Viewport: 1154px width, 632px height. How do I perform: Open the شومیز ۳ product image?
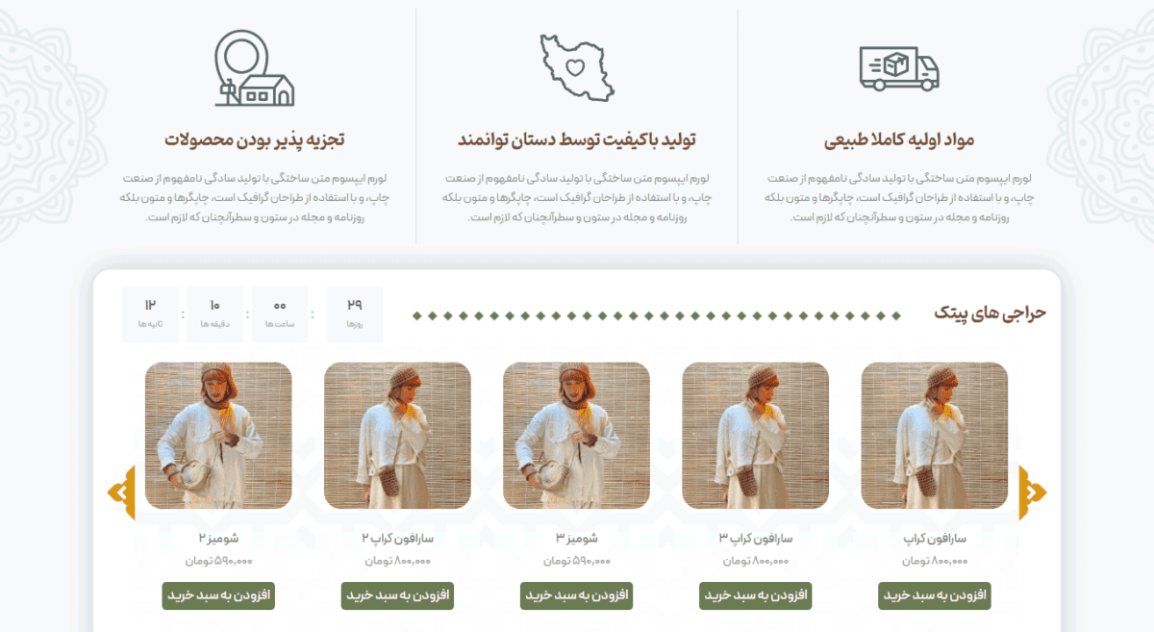(x=577, y=436)
